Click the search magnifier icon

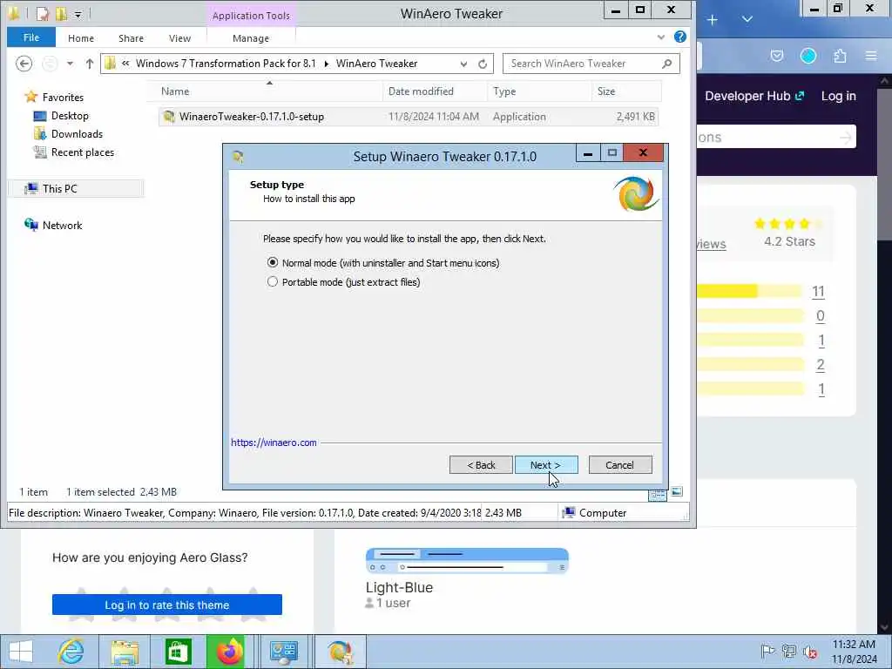[x=667, y=64]
